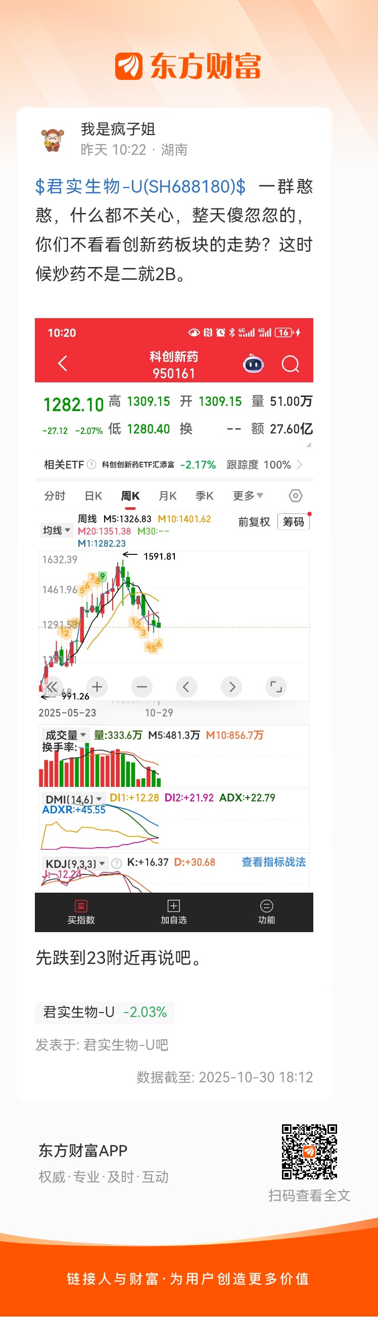This screenshot has width=378, height=1317.
Task: Tap the 君实生物-U stock quote tag
Action: click(105, 1012)
